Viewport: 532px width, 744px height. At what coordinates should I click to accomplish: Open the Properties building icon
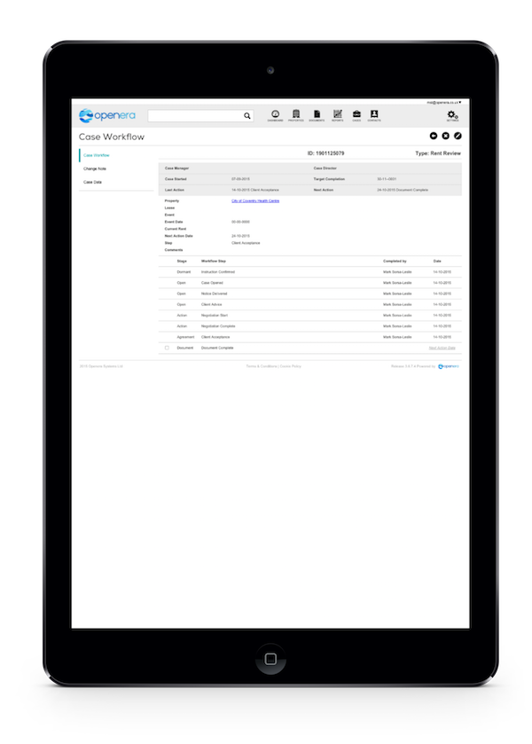(296, 114)
